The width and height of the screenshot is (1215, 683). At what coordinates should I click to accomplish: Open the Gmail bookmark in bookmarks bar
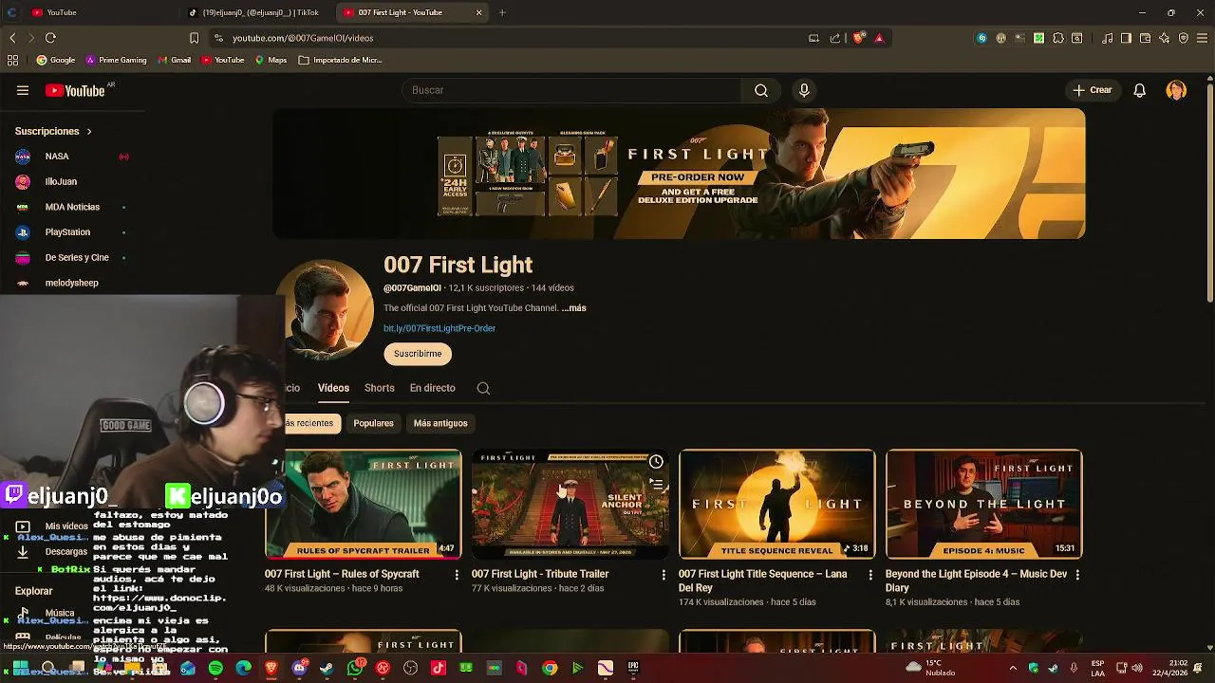(x=174, y=60)
